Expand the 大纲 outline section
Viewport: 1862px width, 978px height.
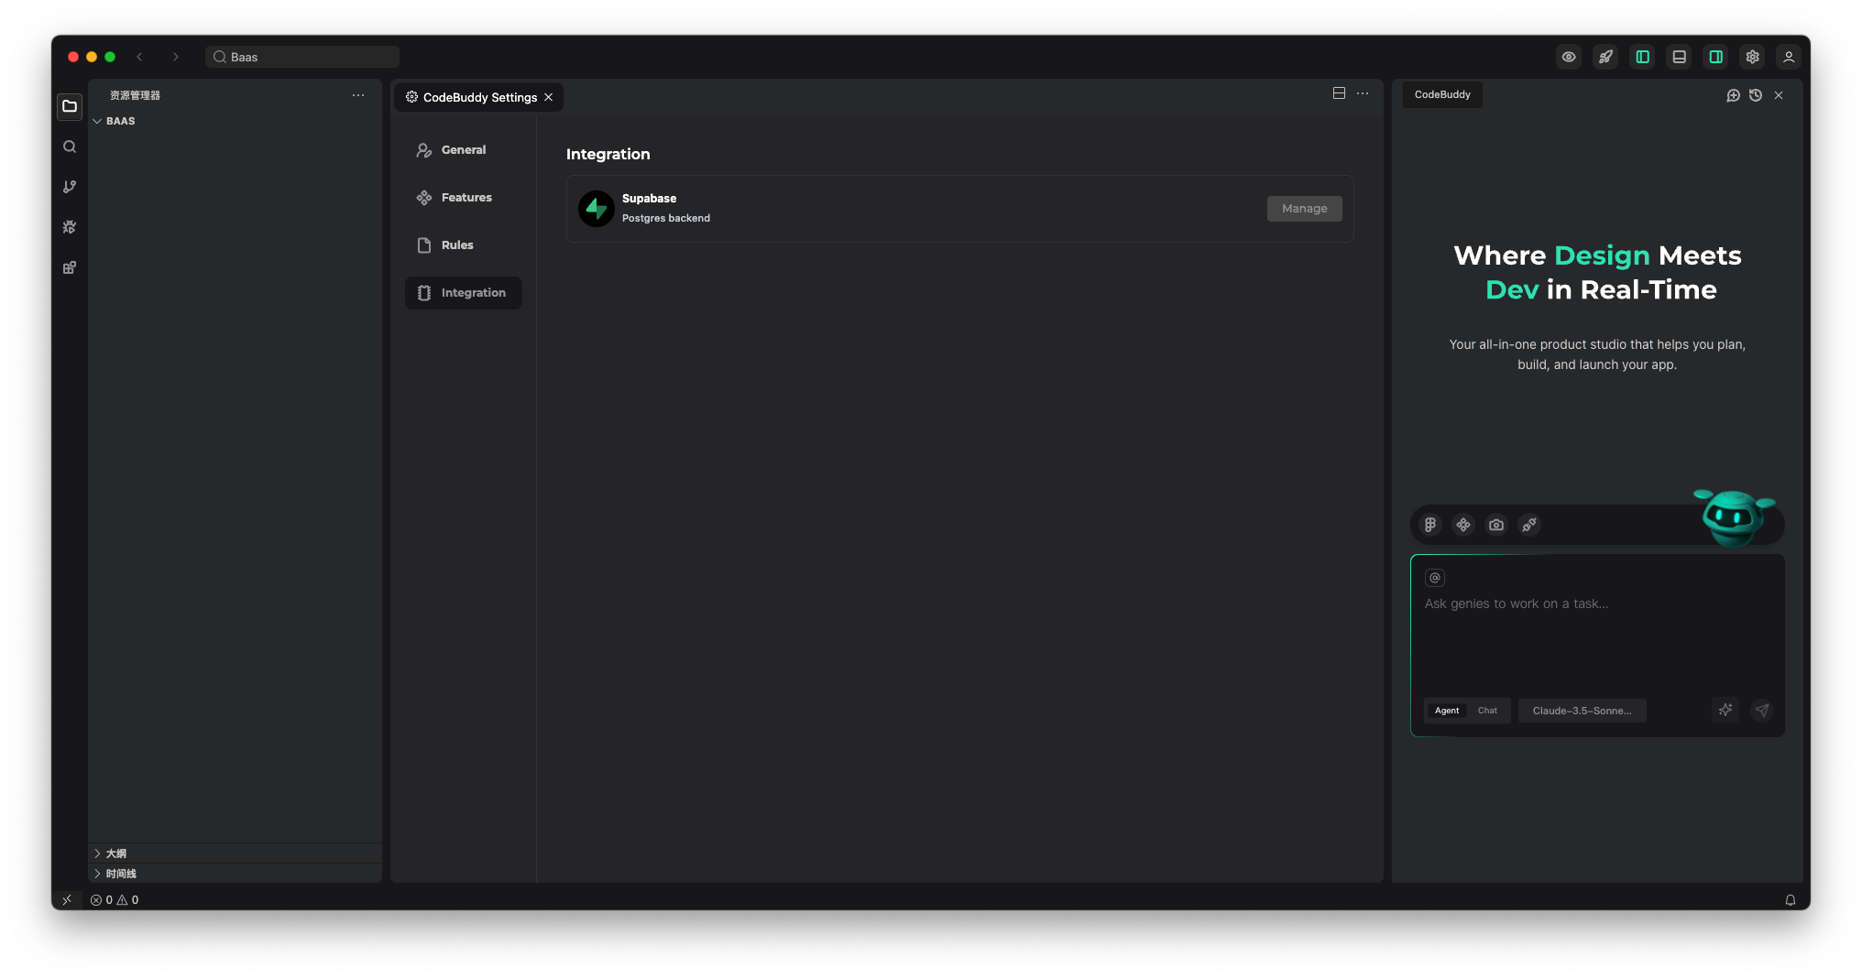tap(234, 853)
